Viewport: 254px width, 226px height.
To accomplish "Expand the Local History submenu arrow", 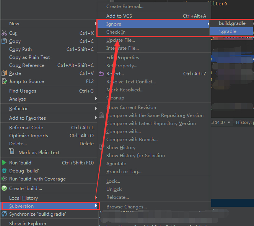I will [96, 198].
